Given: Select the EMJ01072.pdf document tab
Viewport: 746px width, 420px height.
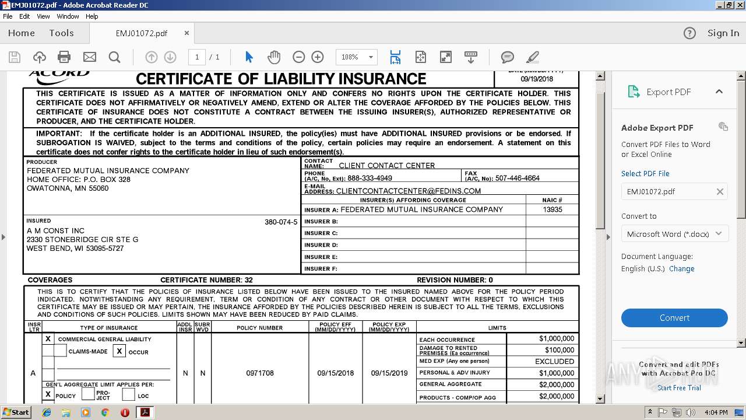Looking at the screenshot, I should click(x=142, y=33).
